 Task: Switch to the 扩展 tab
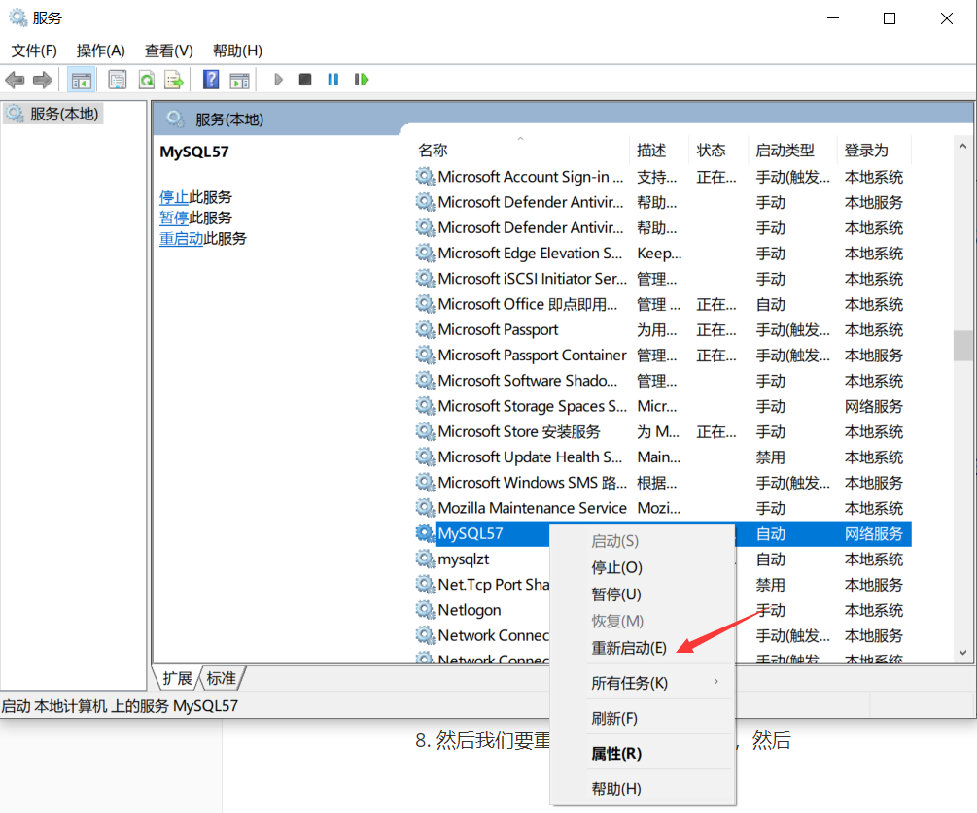(x=177, y=678)
